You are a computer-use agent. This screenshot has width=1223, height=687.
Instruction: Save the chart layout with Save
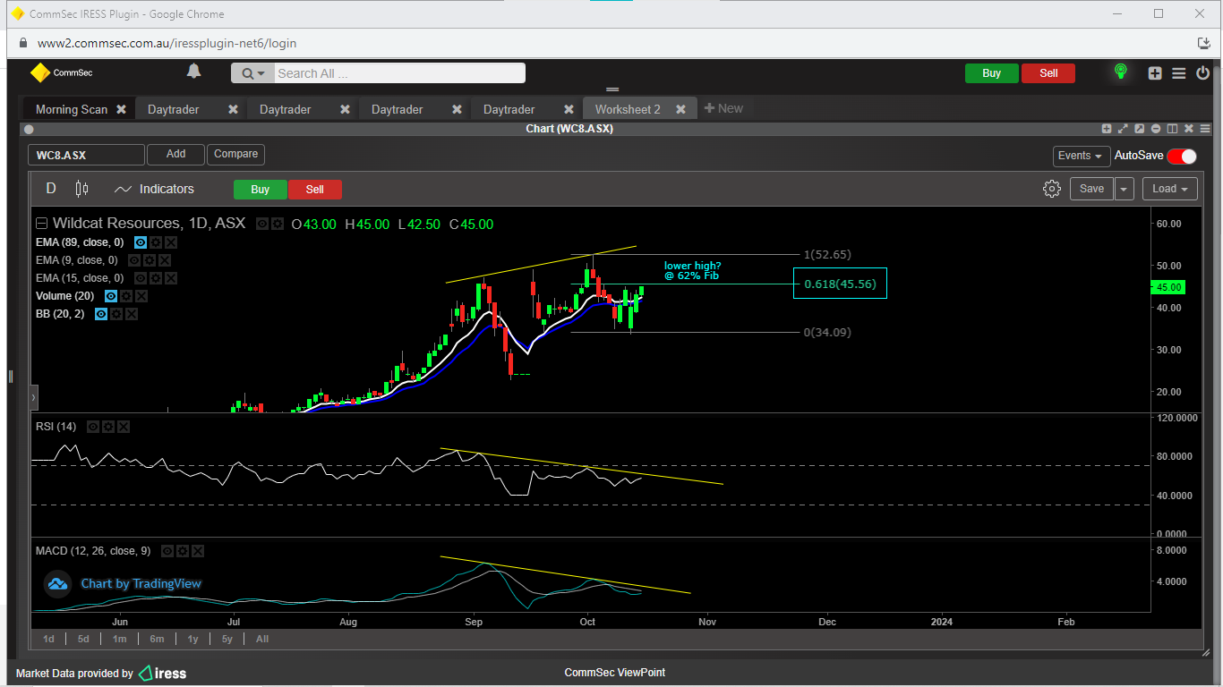pyautogui.click(x=1092, y=189)
